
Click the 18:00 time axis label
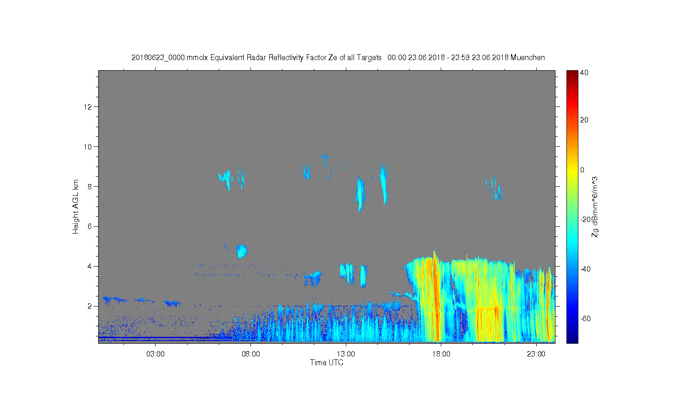click(441, 354)
